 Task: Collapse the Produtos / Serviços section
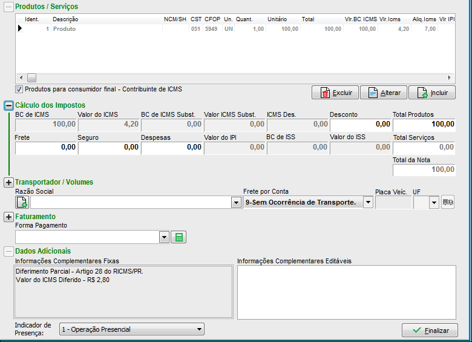coord(8,7)
